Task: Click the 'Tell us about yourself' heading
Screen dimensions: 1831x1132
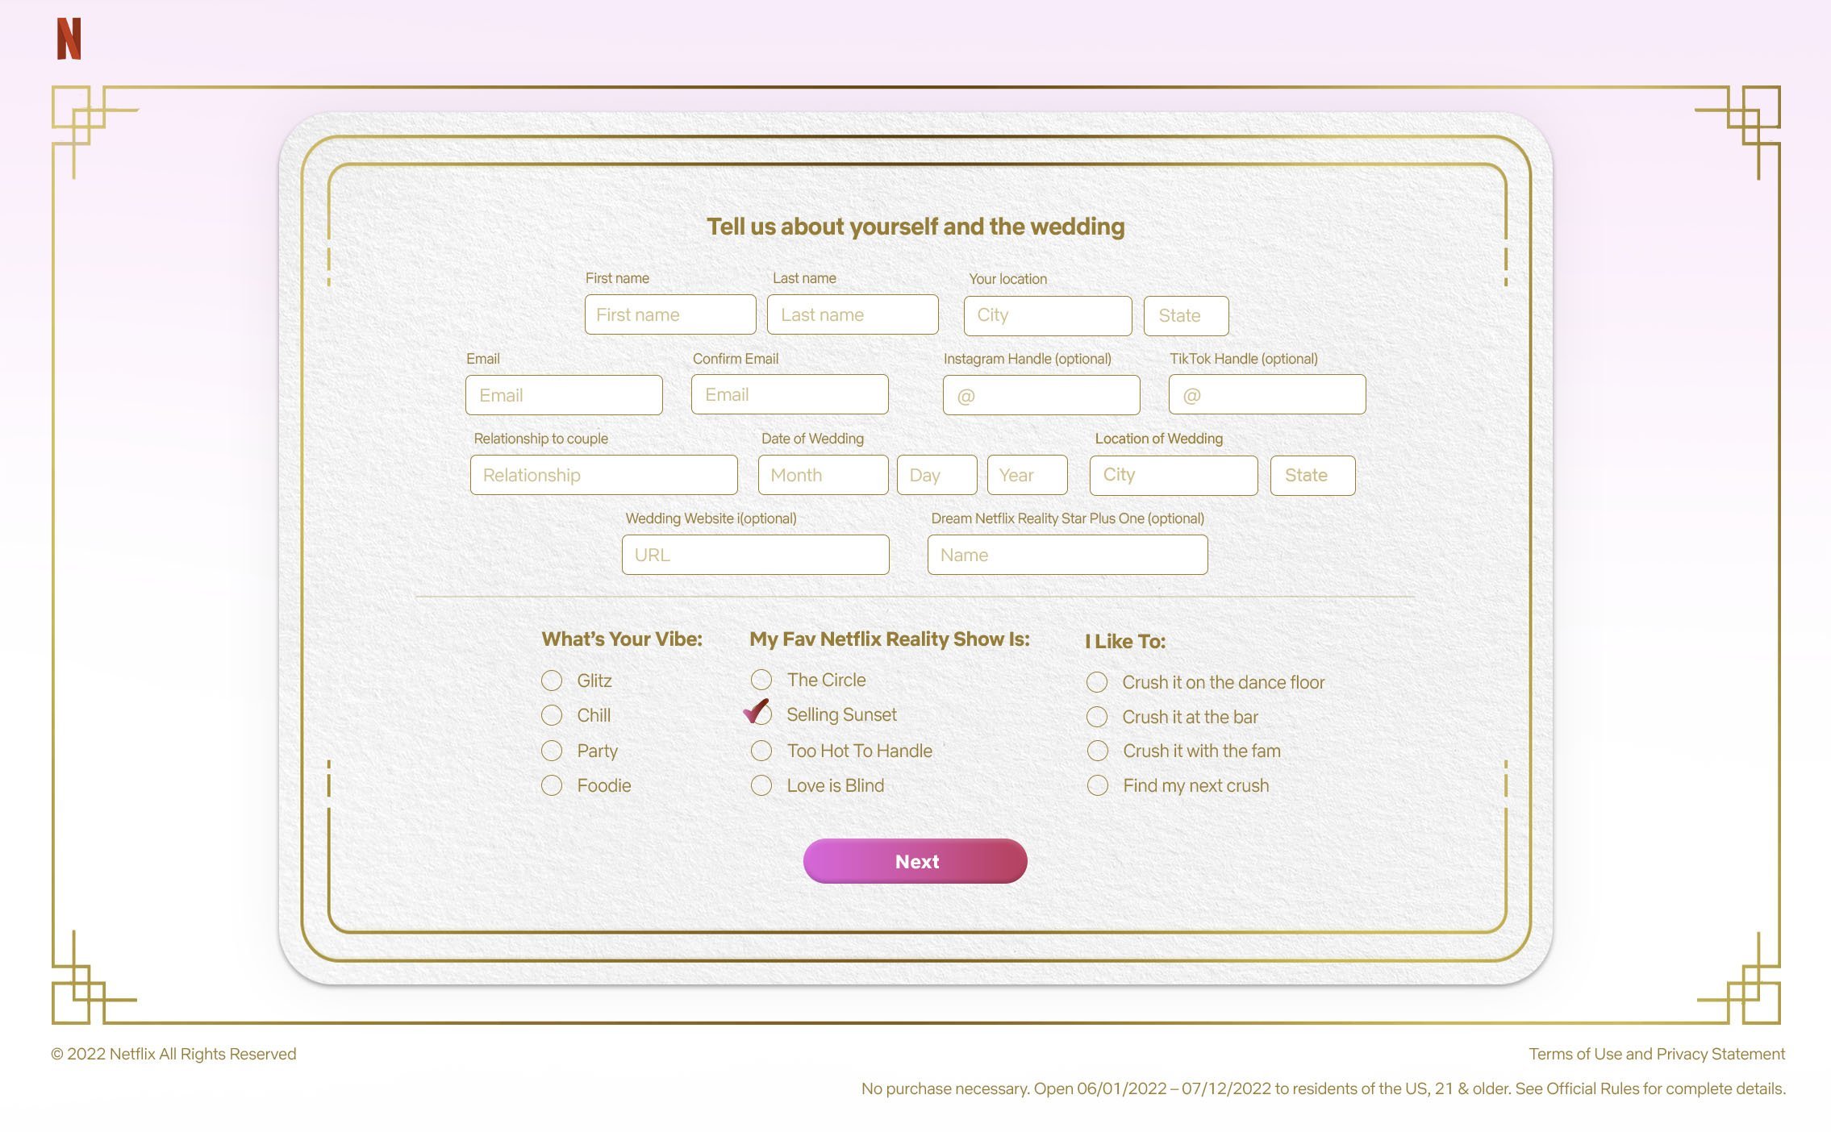Action: pos(915,227)
